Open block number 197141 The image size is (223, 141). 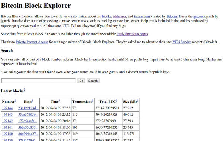pos(7,127)
